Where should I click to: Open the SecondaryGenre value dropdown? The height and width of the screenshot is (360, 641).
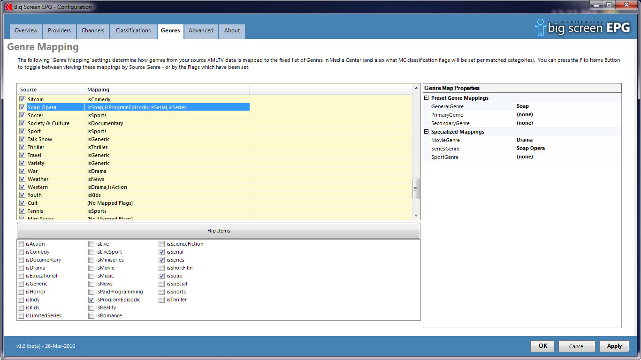(568, 123)
